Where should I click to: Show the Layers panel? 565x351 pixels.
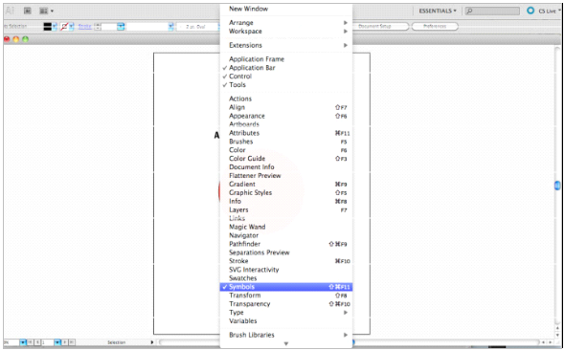286,209
